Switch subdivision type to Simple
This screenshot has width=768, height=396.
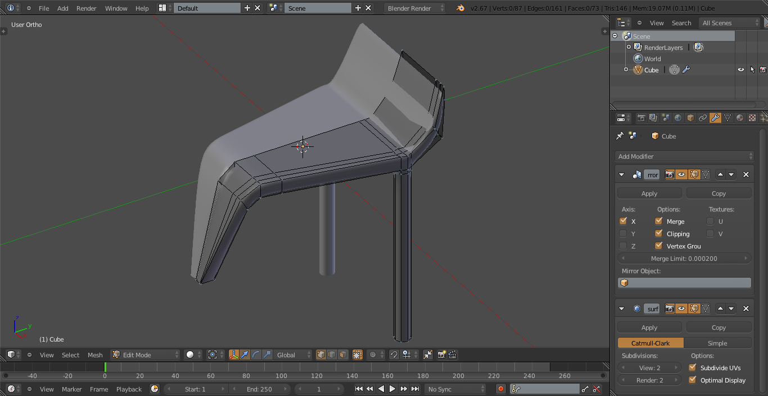717,343
